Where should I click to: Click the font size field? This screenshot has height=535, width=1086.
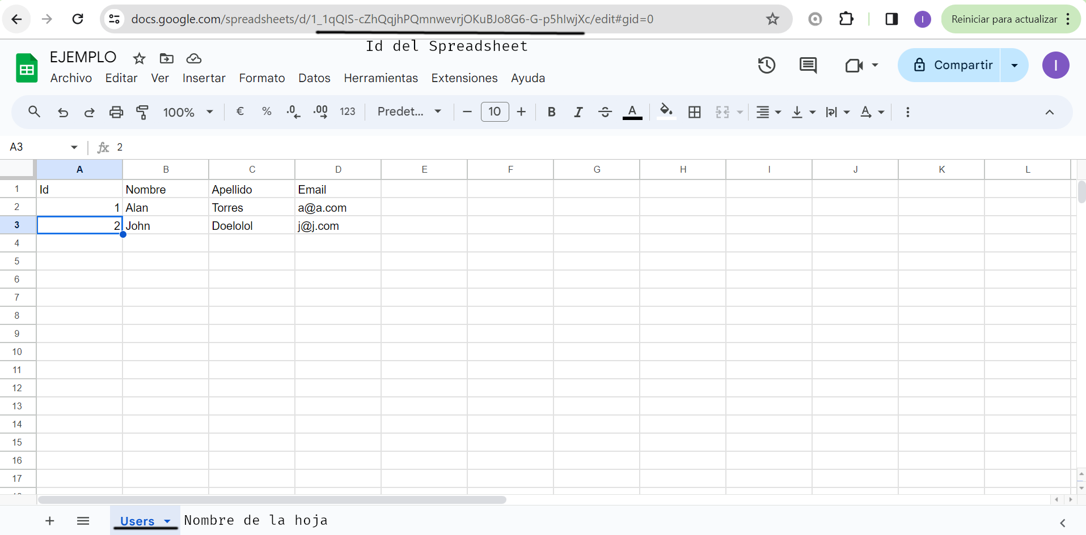[x=495, y=112]
